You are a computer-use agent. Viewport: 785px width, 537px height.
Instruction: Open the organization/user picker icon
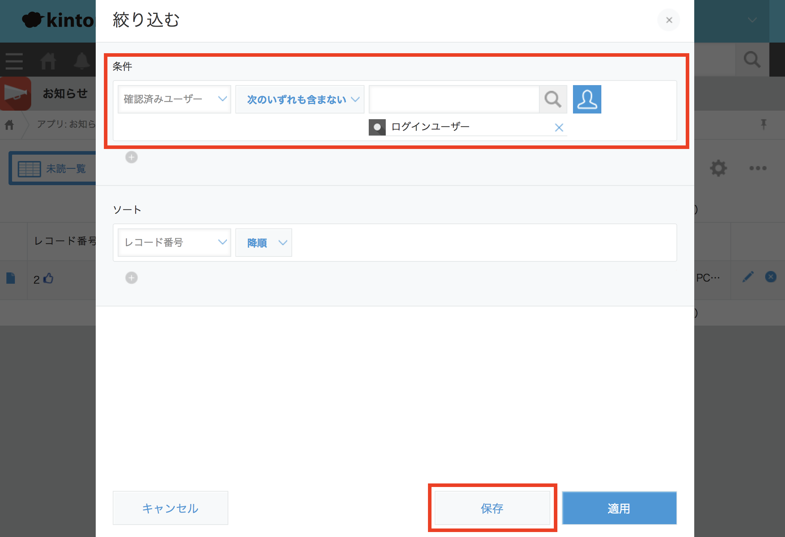[x=587, y=99]
